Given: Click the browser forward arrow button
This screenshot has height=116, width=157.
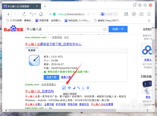Looking at the screenshot, I should [x=15, y=14].
